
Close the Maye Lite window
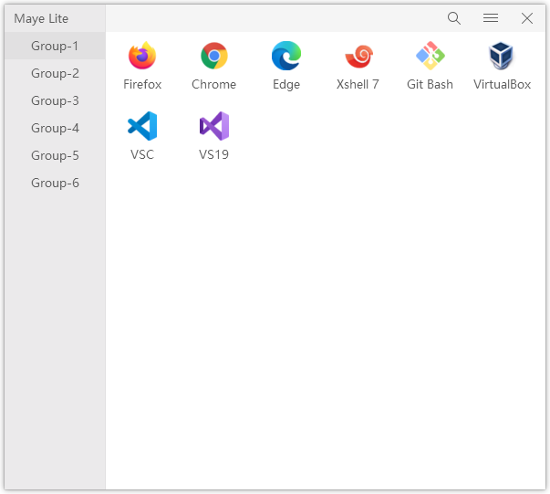point(527,18)
